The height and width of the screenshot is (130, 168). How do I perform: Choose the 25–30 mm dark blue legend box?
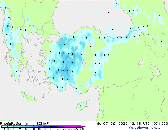pos(53,127)
